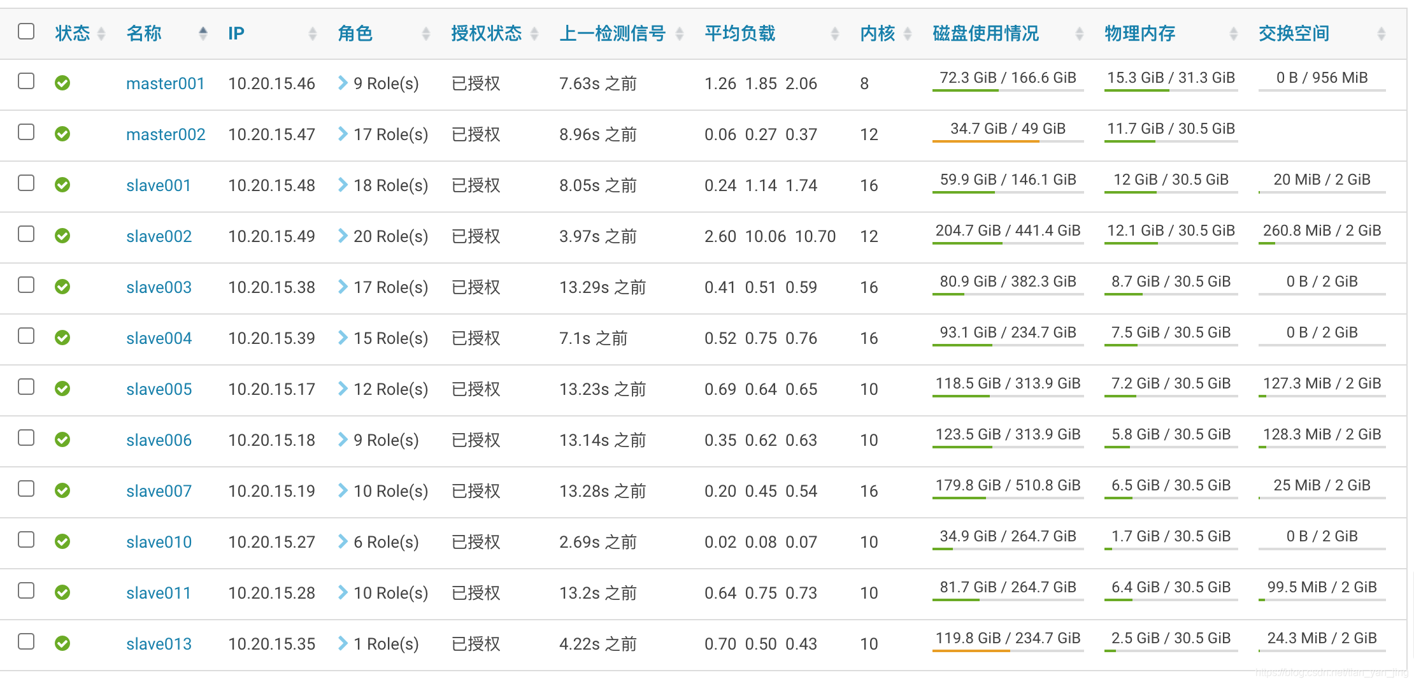1414x684 pixels.
Task: Click the green status icon for slave013
Action: [62, 643]
